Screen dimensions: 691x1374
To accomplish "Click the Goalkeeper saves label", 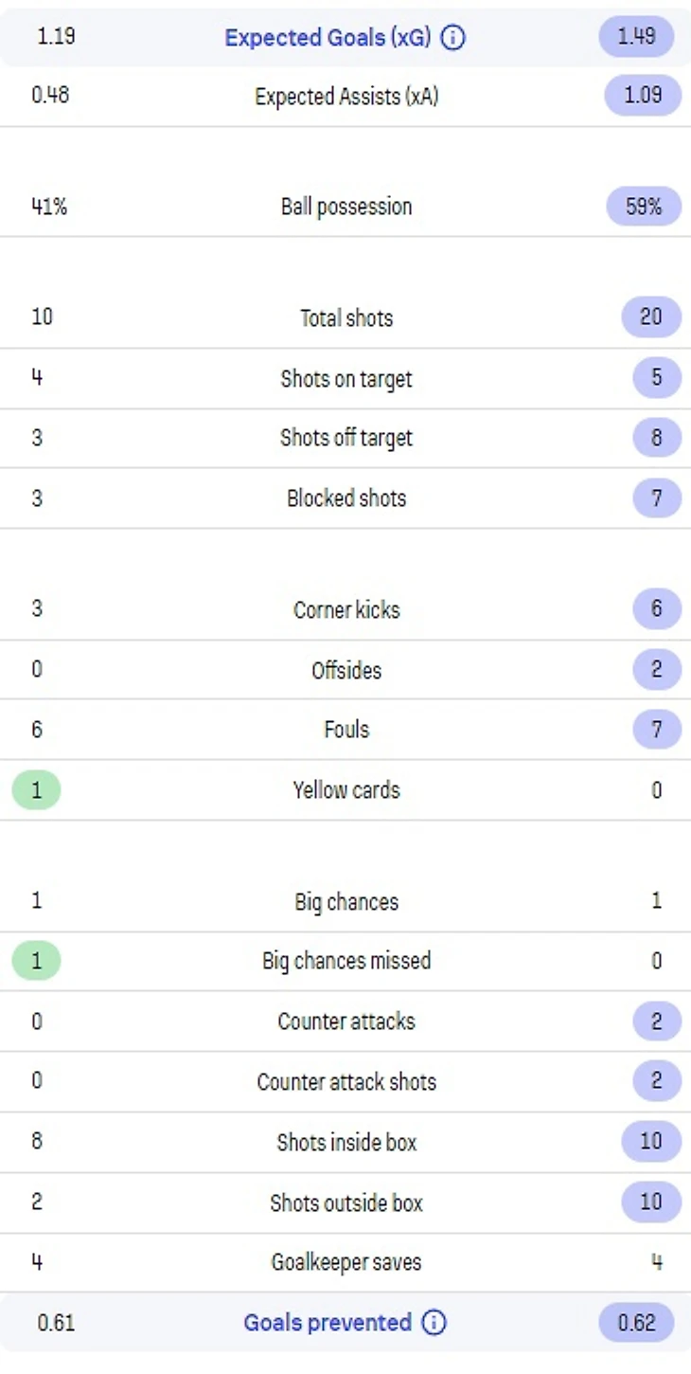I will pos(346,1262).
